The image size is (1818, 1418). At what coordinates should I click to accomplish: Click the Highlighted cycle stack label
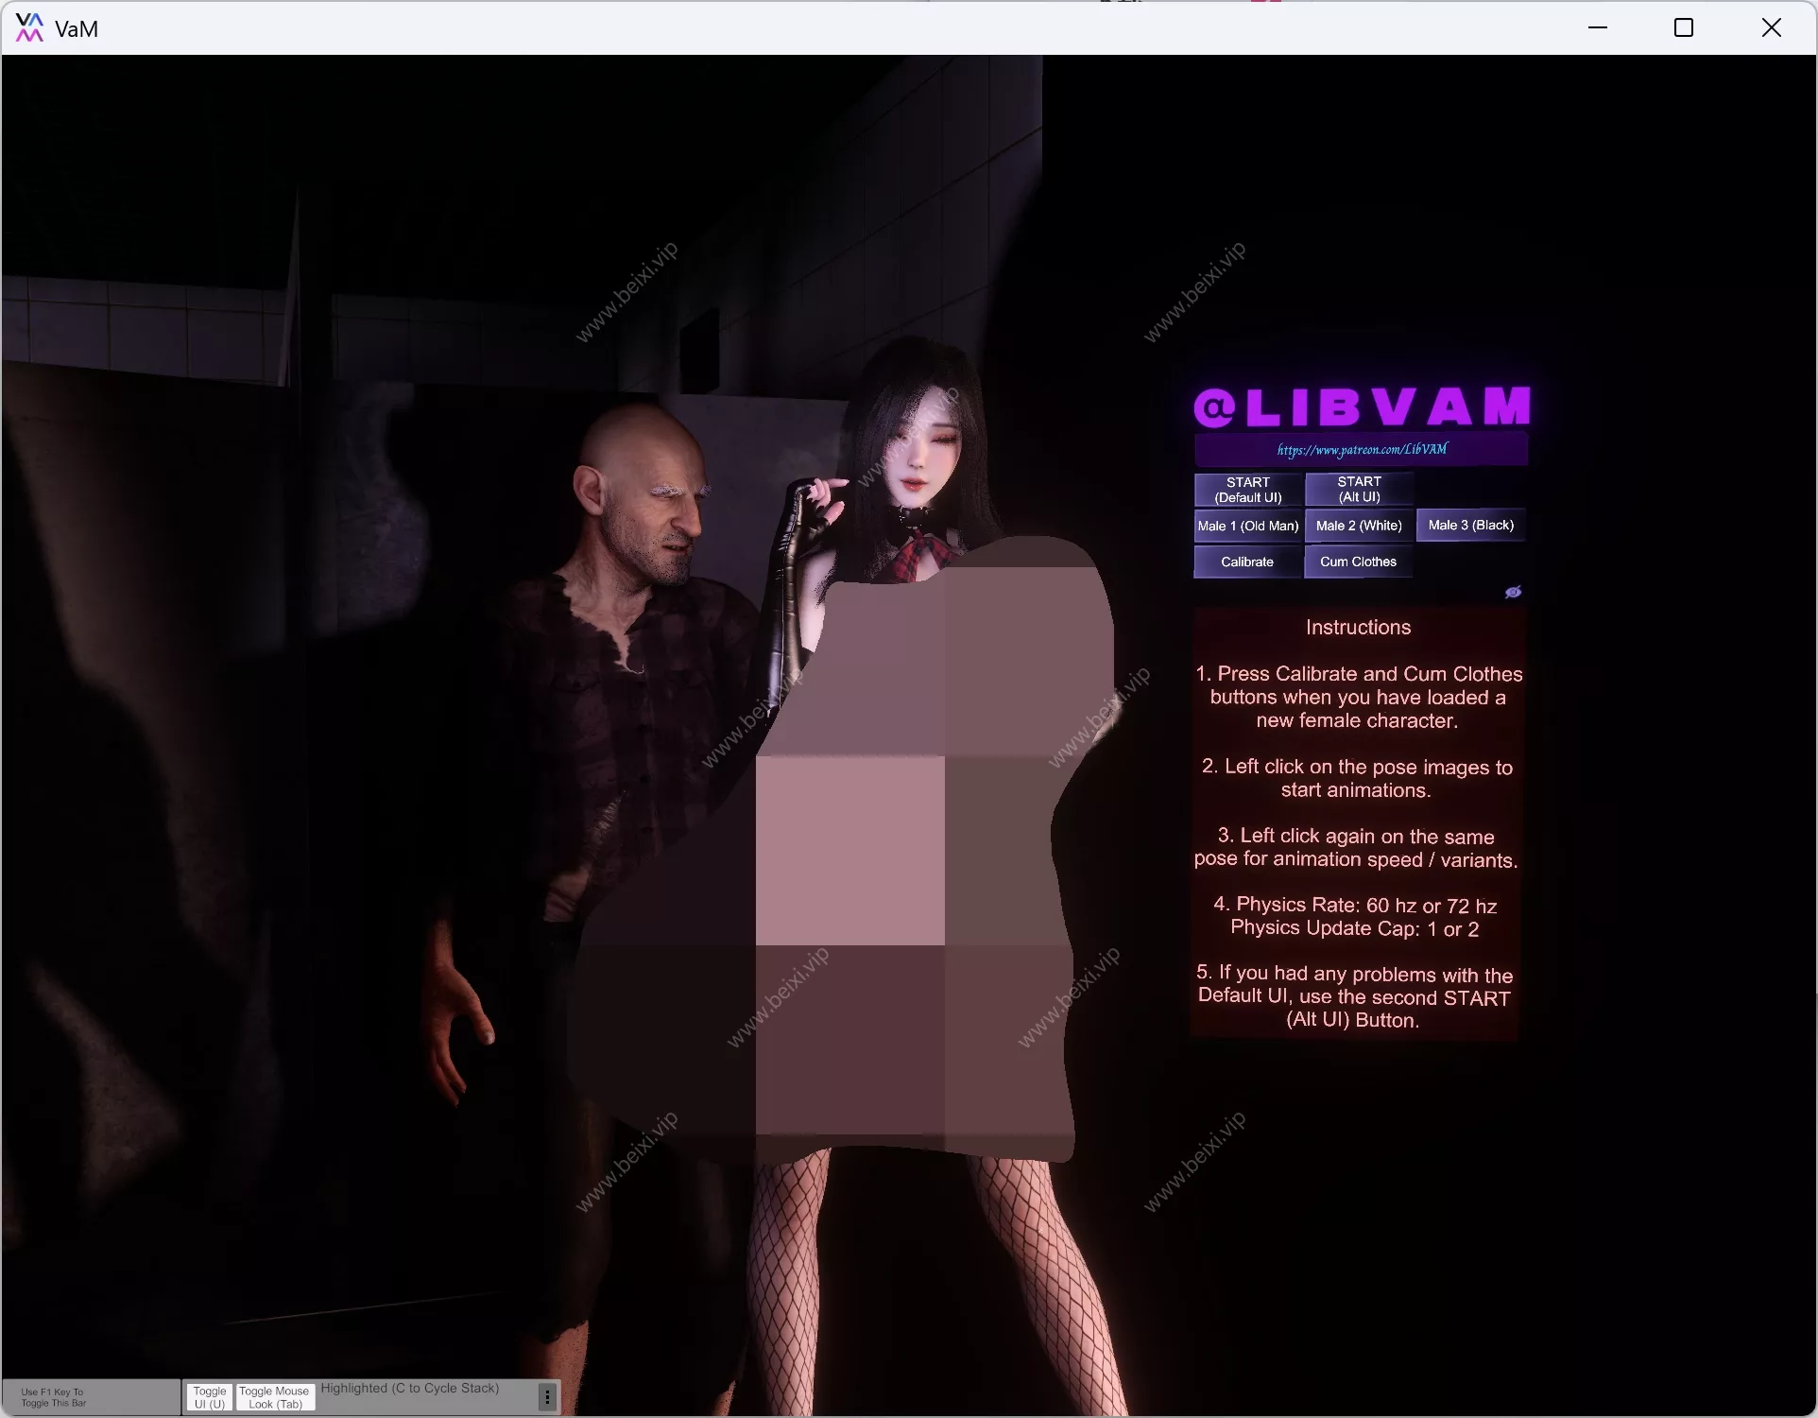[410, 1388]
